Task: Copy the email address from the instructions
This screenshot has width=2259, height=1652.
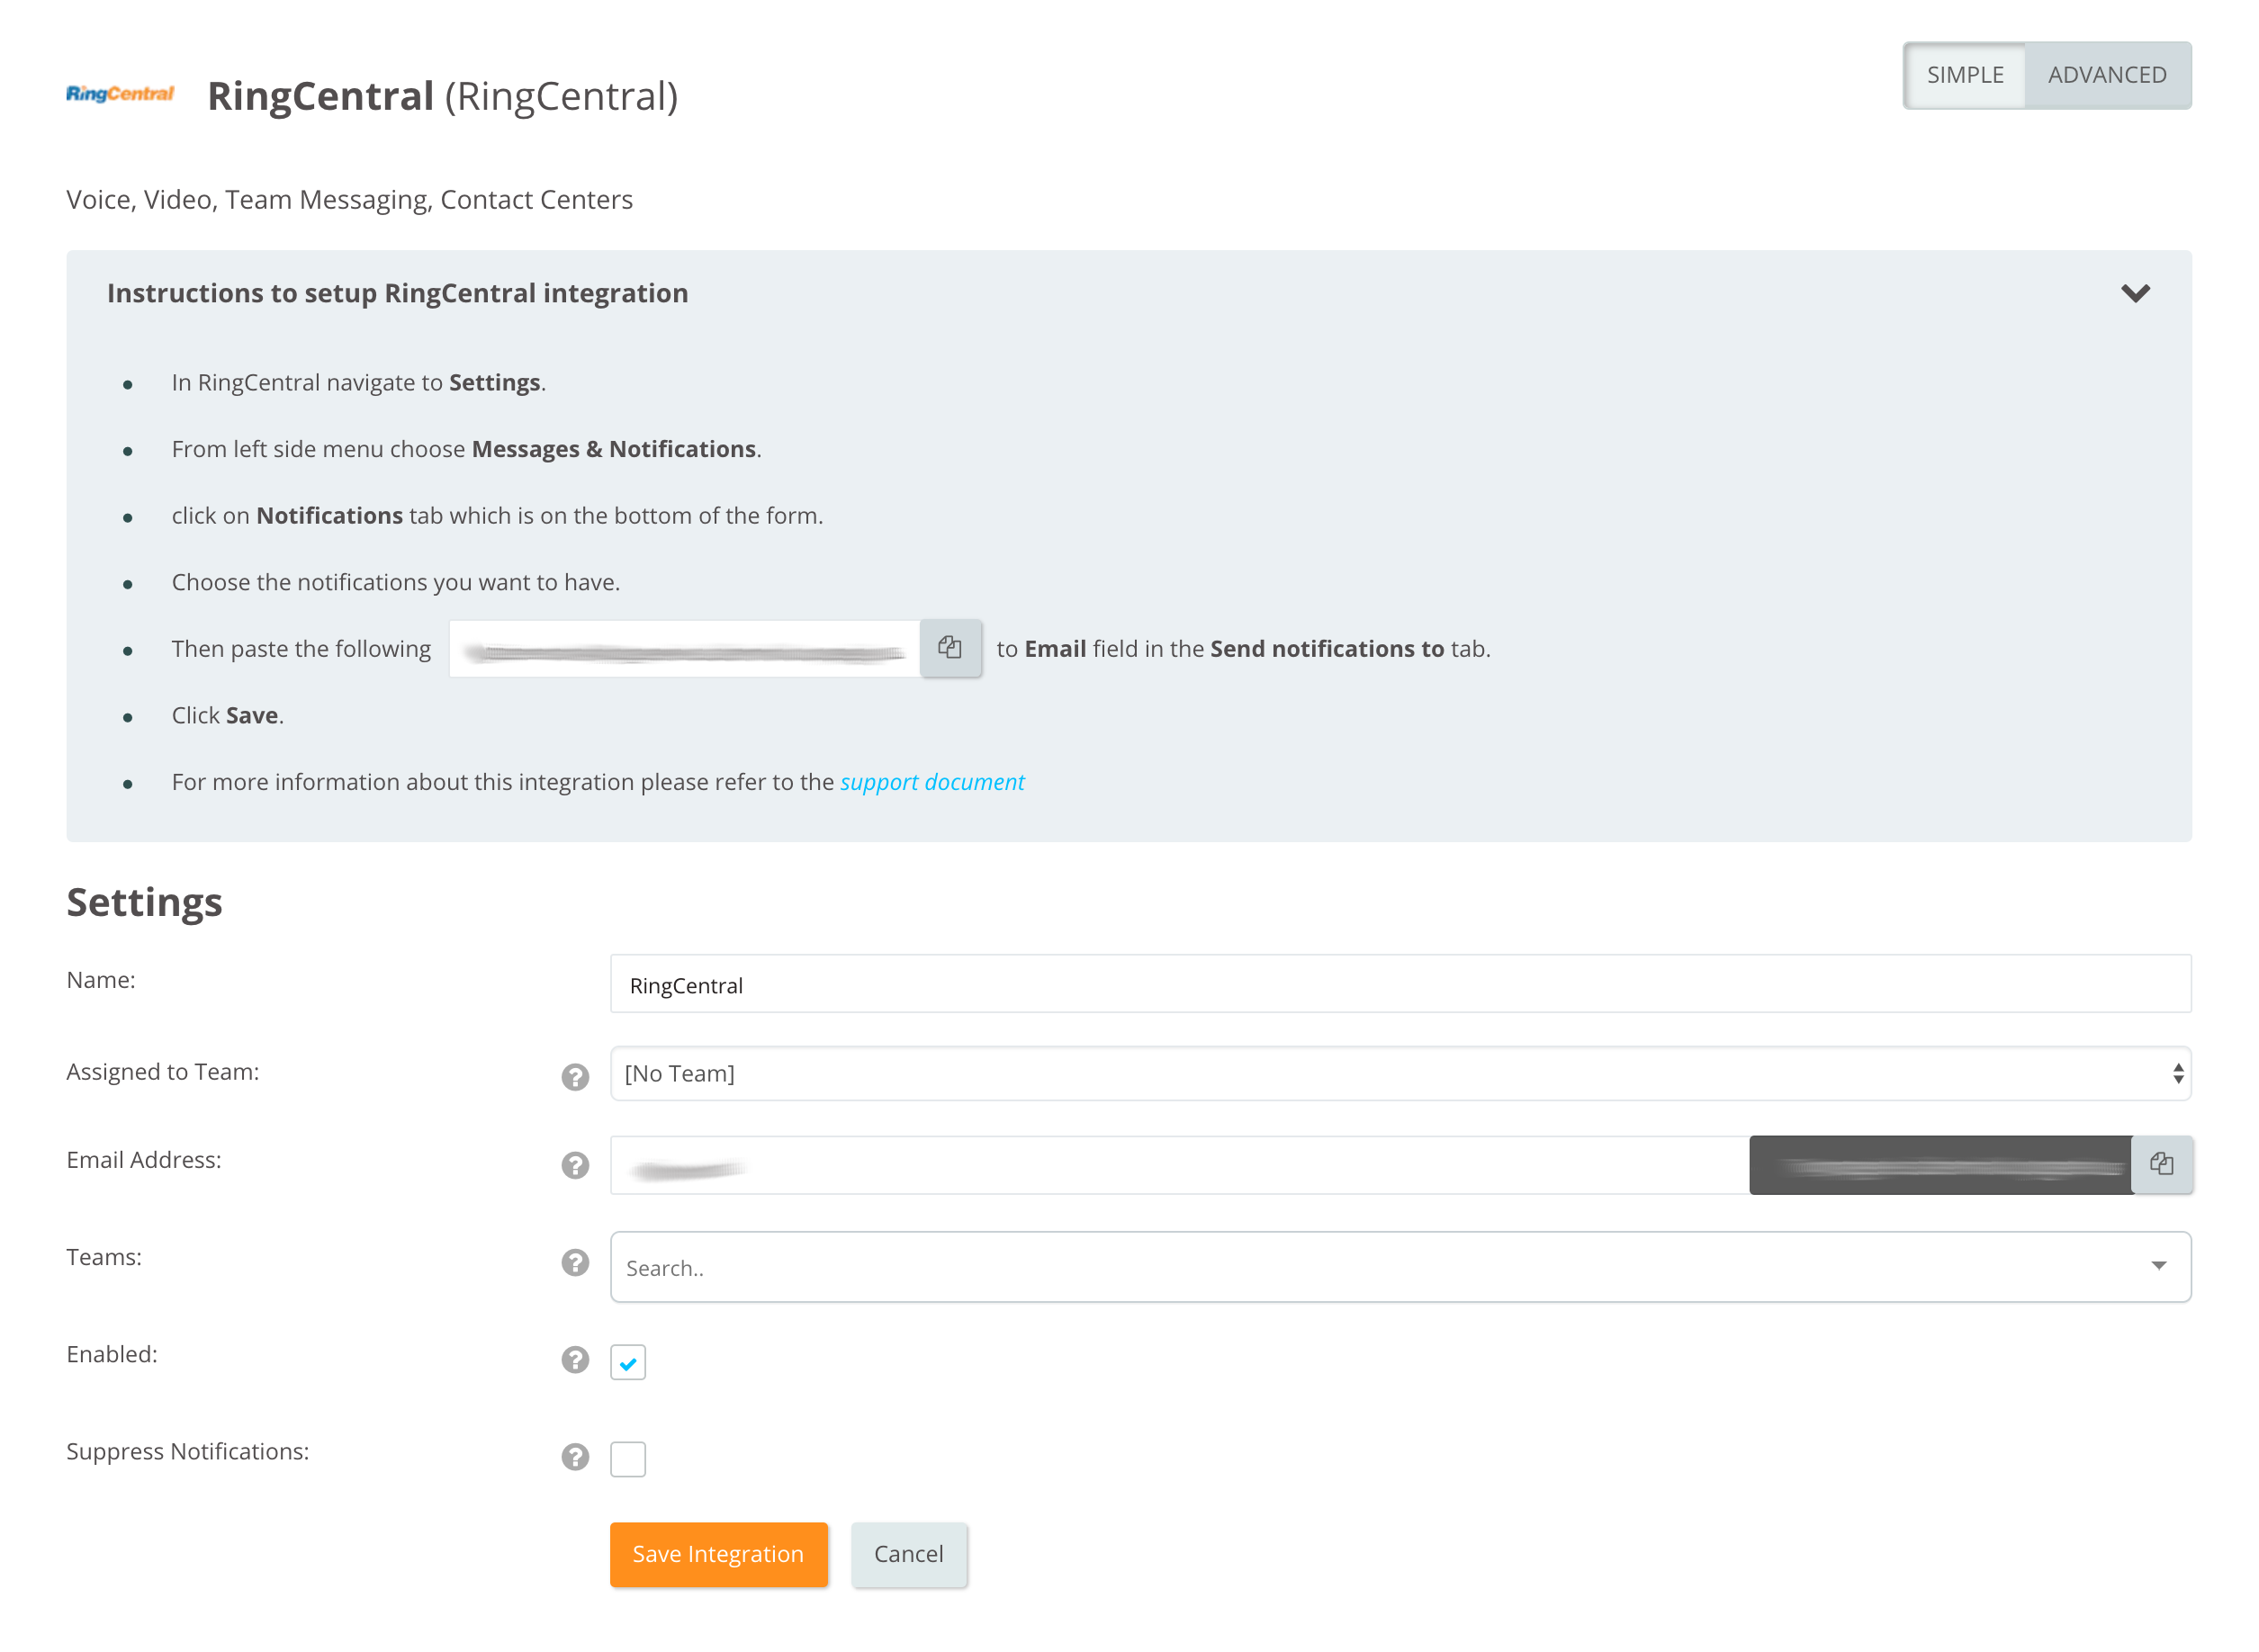Action: coord(949,648)
